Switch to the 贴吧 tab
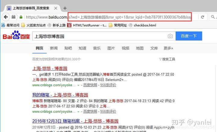The width and height of the screenshot is (217, 132). coord(68,48)
